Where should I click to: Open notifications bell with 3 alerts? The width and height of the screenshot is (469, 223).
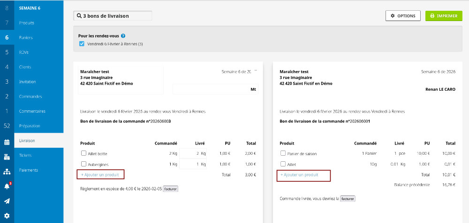[7, 186]
